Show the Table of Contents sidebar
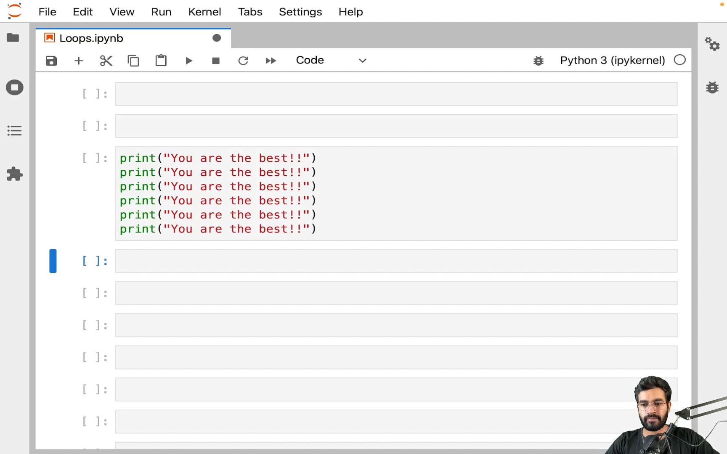This screenshot has height=454, width=727. pyautogui.click(x=14, y=130)
